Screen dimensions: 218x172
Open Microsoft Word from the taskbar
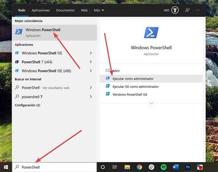(x=176, y=167)
